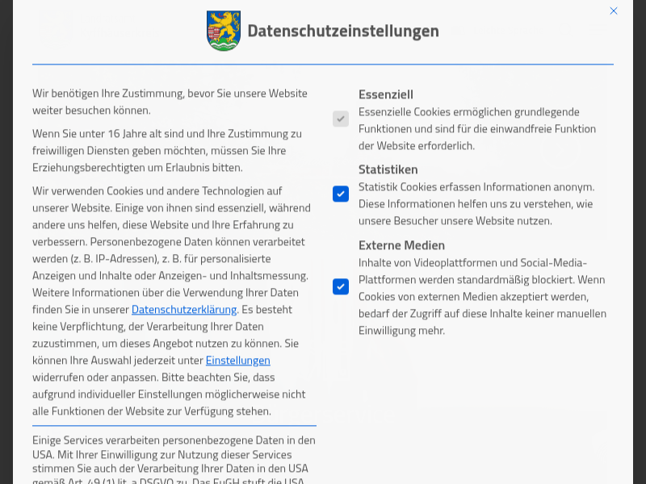Image resolution: width=646 pixels, height=484 pixels.
Task: Click the greyed-out Essenziell checkbox
Action: point(341,119)
